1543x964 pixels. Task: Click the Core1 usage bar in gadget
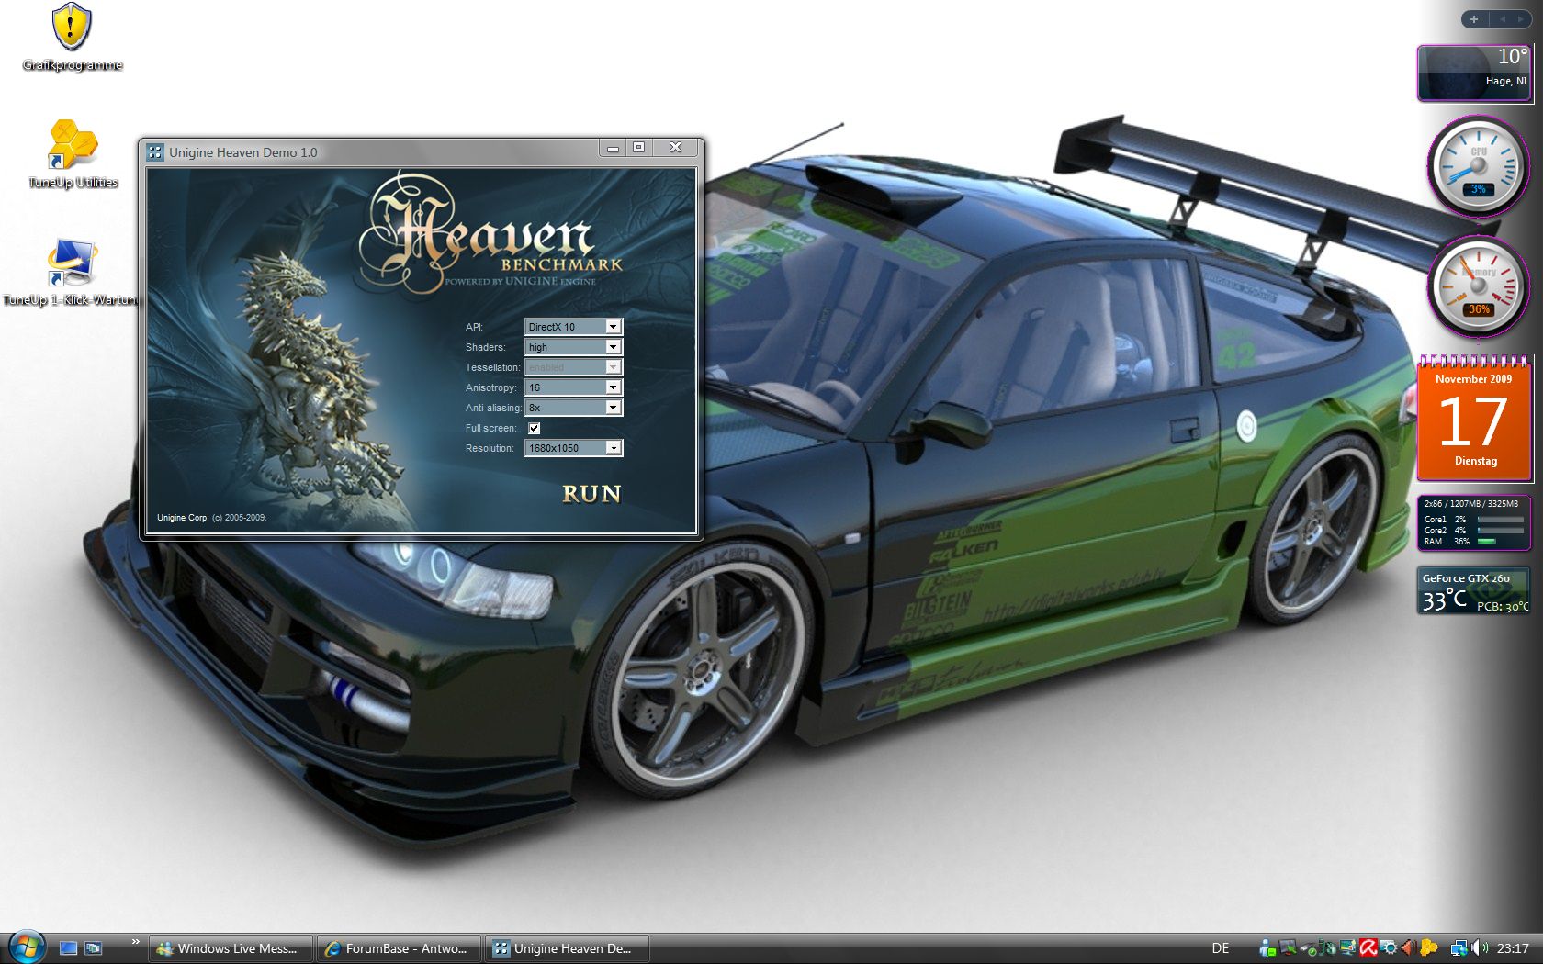(x=1500, y=520)
